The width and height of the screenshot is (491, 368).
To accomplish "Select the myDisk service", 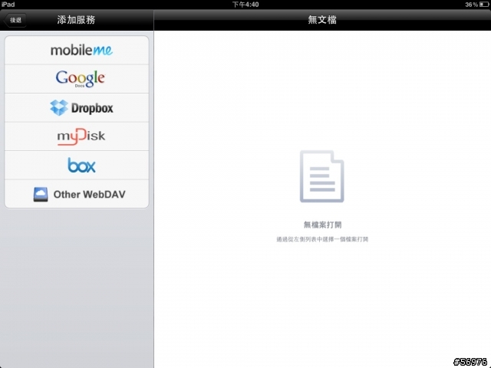I will [77, 136].
